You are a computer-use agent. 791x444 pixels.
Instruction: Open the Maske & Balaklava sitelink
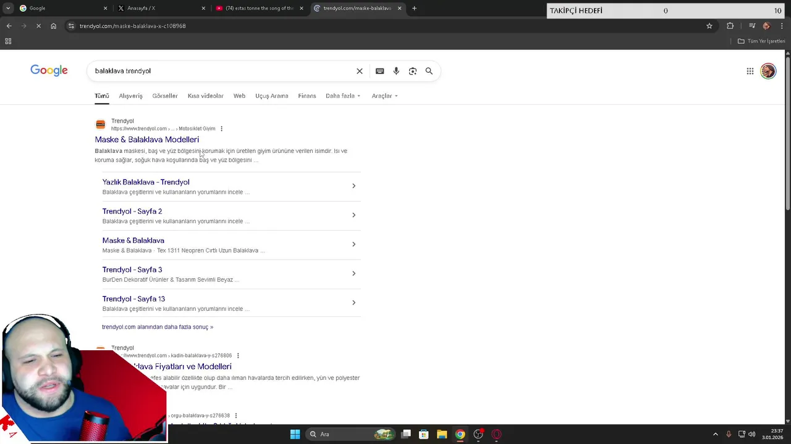pos(133,240)
